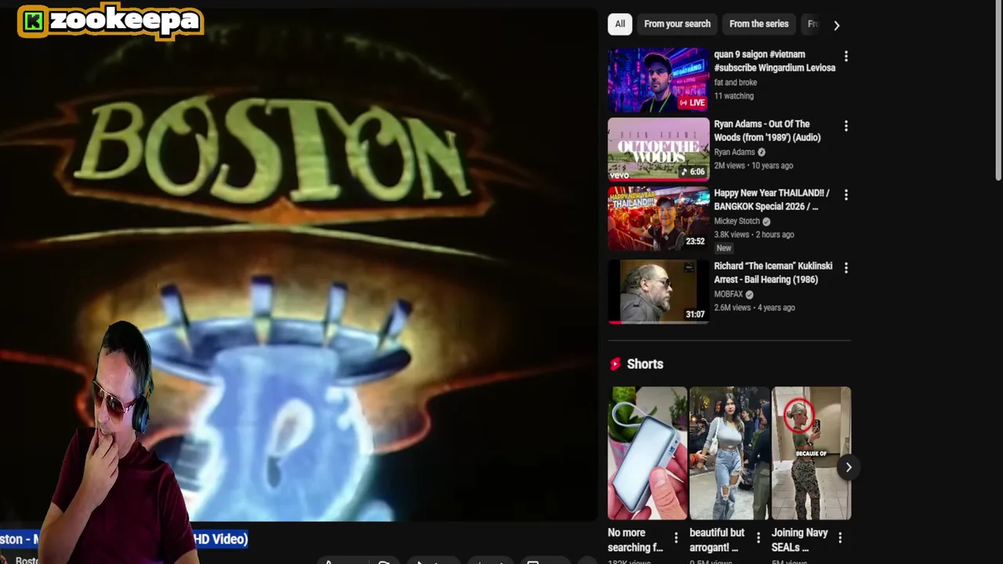Screen dimensions: 1003x564
Task: Open the Richard Iceman Kuklinski video thumbnail
Action: [658, 291]
